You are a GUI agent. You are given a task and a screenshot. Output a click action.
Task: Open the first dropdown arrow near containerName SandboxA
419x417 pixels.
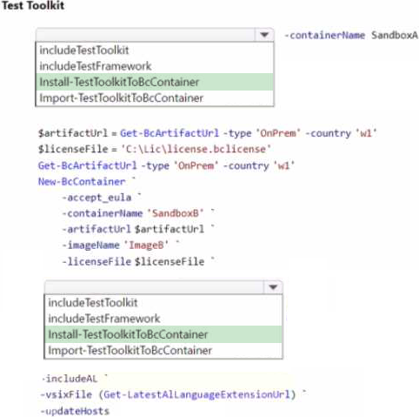264,35
